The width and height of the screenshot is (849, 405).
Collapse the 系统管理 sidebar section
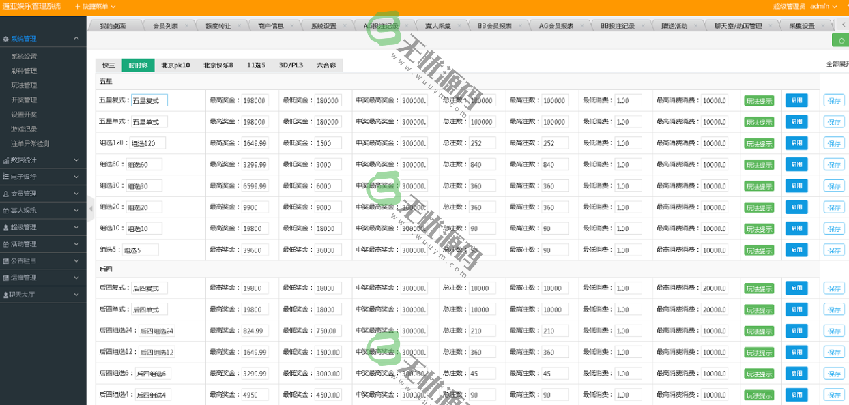click(x=43, y=39)
